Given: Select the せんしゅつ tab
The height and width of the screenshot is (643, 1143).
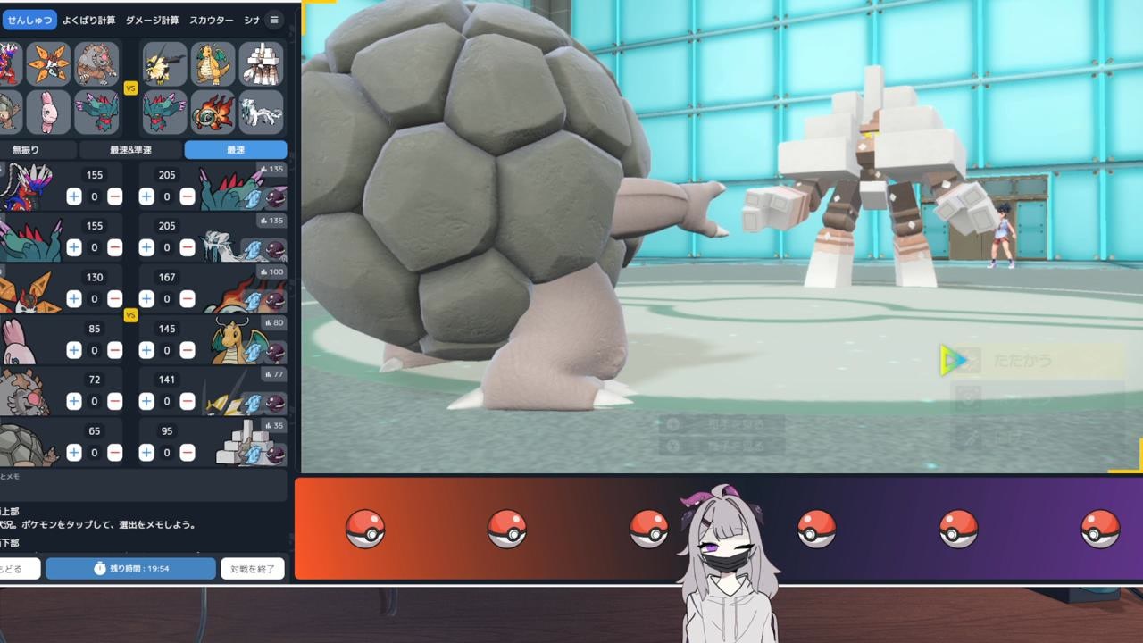Looking at the screenshot, I should (29, 20).
